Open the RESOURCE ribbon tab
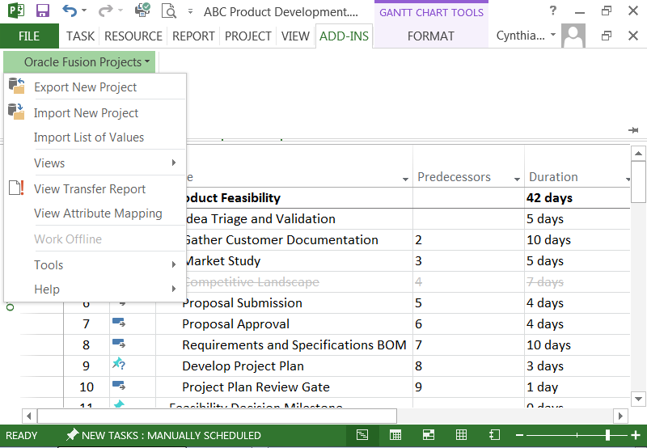 (133, 36)
